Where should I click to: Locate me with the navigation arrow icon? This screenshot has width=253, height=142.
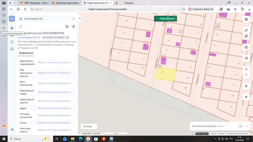click(246, 97)
